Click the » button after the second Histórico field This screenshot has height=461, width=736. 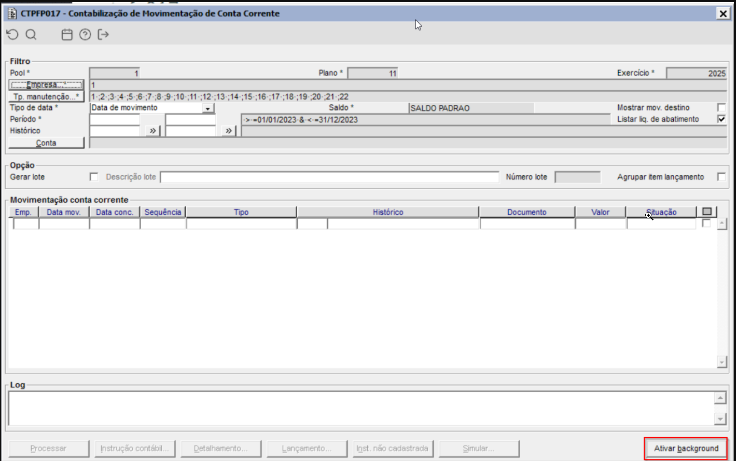(x=229, y=131)
